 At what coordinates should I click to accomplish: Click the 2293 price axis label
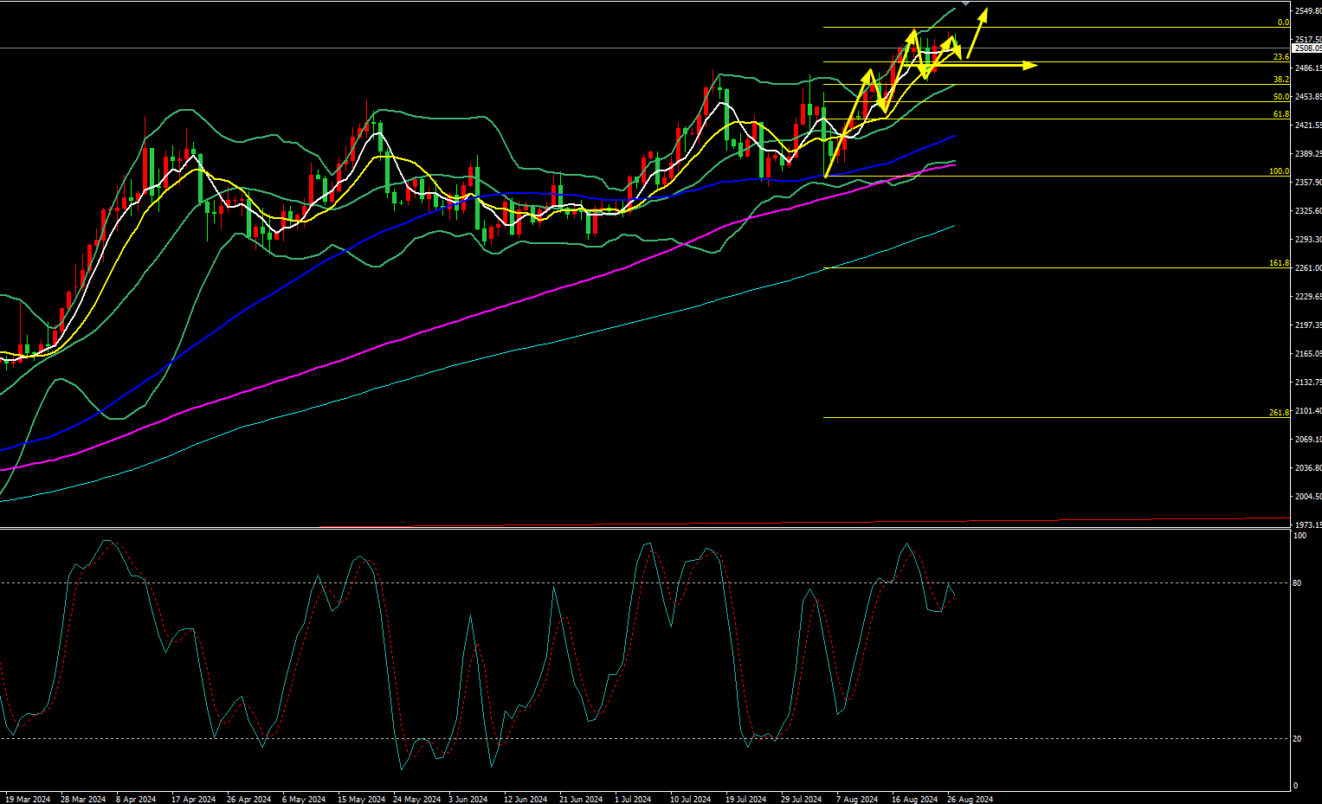[1308, 240]
